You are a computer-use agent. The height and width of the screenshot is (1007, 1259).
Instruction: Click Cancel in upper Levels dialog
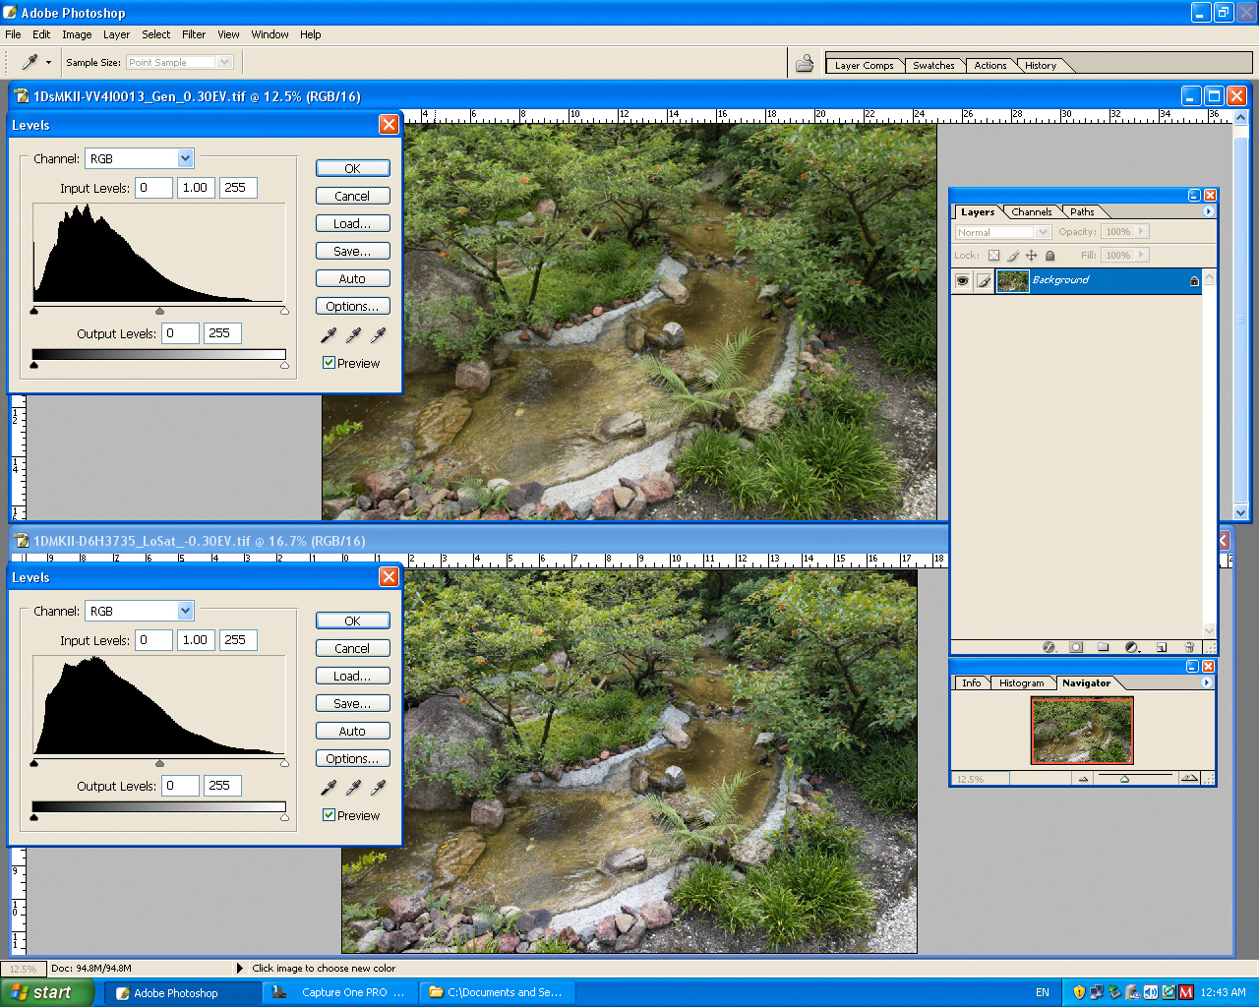(x=352, y=196)
